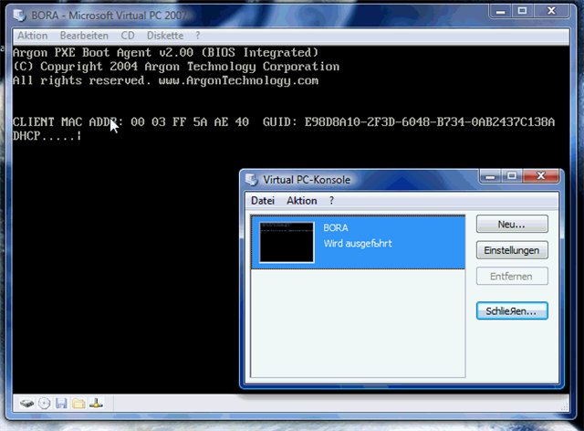The height and width of the screenshot is (431, 584).
Task: Click the Entfernen button
Action: 512,277
